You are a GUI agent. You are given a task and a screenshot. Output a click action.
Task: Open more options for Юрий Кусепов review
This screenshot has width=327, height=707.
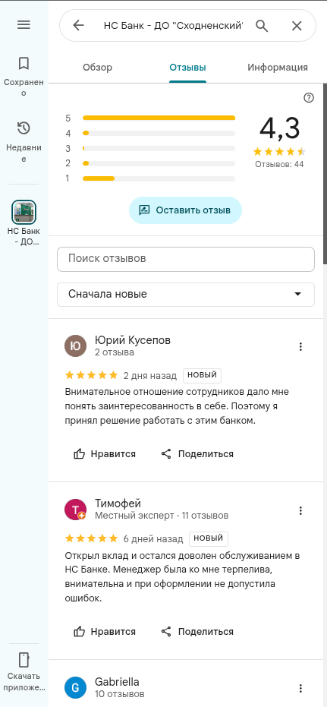click(300, 346)
